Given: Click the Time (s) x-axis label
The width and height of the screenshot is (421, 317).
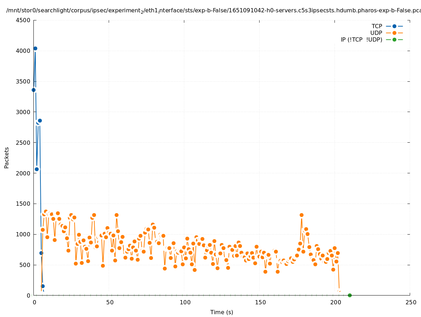Looking at the screenshot, I should (222, 312).
